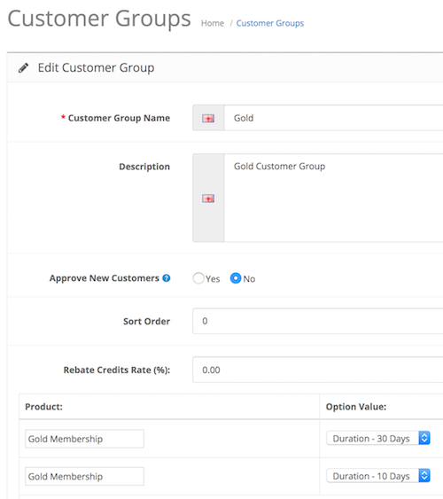This screenshot has height=499, width=443.
Task: Click into the Description text area
Action: pos(334,198)
